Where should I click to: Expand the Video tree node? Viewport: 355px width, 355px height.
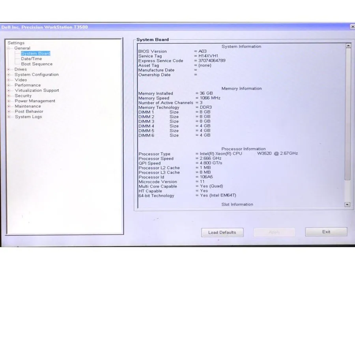click(9, 80)
